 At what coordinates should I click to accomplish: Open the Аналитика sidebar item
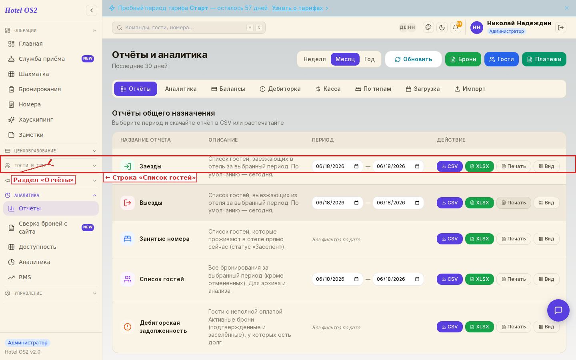[51, 262]
